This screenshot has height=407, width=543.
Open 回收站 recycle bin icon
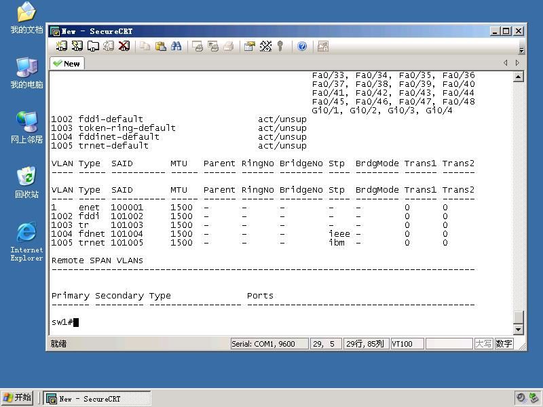click(26, 182)
